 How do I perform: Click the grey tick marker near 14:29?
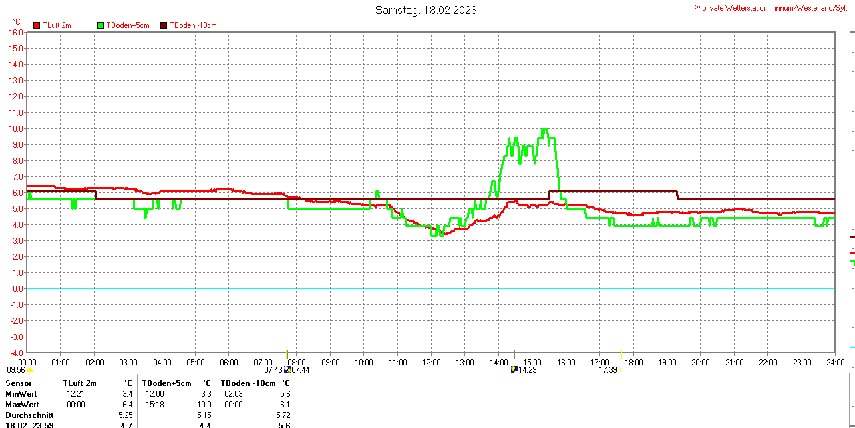(x=514, y=354)
